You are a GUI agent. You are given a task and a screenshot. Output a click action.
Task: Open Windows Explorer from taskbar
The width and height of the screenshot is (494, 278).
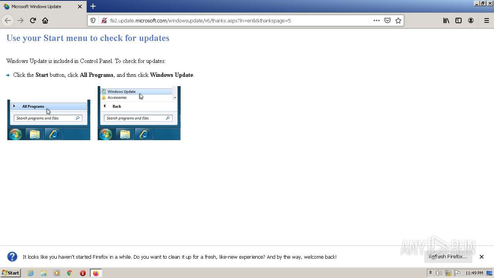(x=44, y=273)
